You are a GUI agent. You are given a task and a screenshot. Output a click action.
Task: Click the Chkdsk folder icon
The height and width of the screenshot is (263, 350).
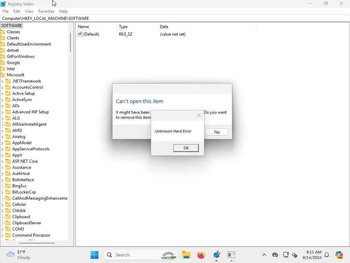coord(8,211)
